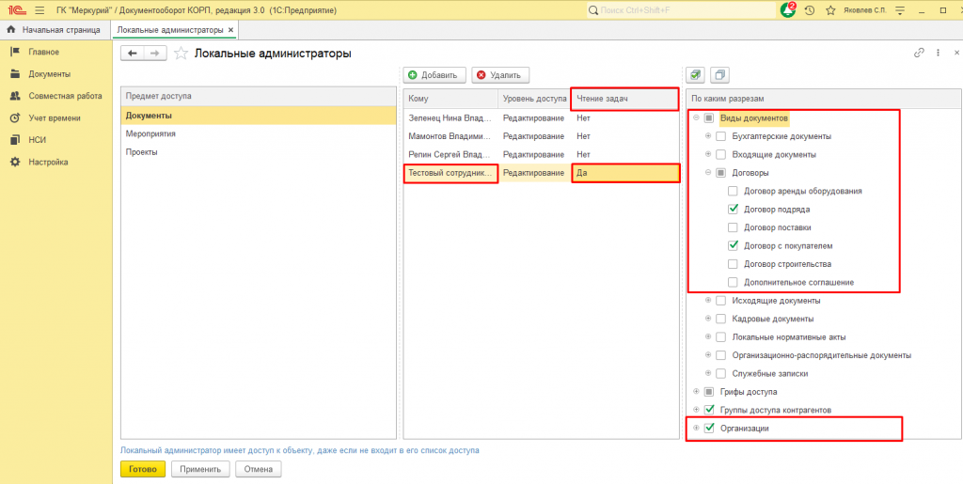The width and height of the screenshot is (963, 484).
Task: Uncheck Организации checkbox
Action: [709, 428]
